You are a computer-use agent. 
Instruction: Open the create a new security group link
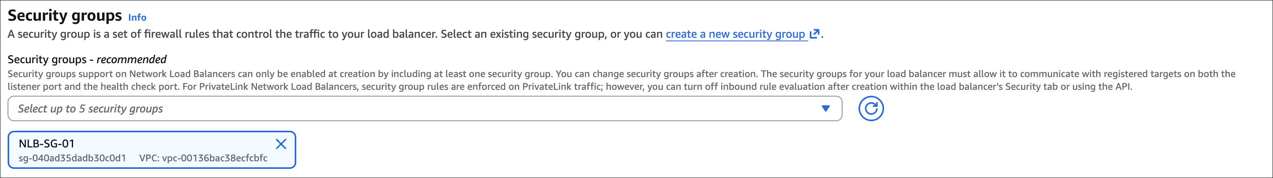coord(735,34)
